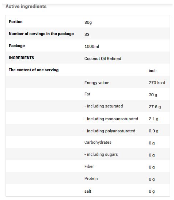Click the including polyunsaturated label
174x200 pixels.
click(110, 131)
